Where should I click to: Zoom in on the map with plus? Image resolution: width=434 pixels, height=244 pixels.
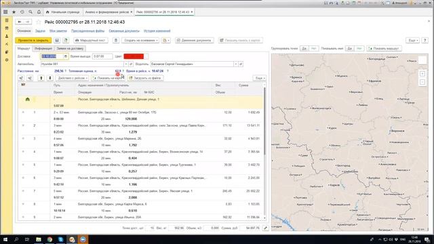(422, 74)
